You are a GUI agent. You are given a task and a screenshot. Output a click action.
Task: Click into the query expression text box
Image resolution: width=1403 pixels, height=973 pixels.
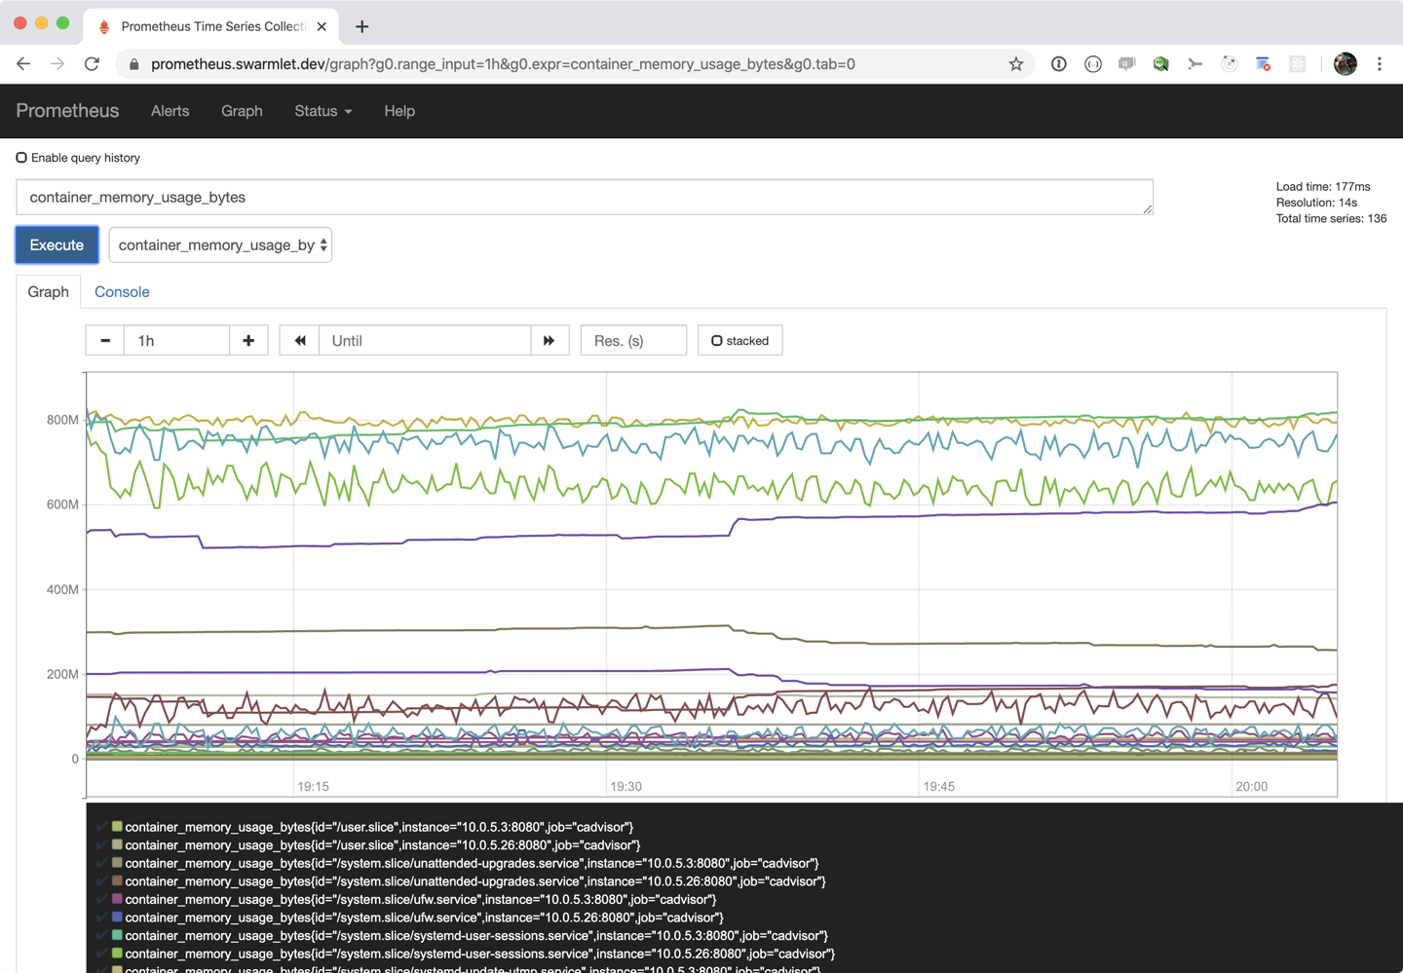click(584, 198)
